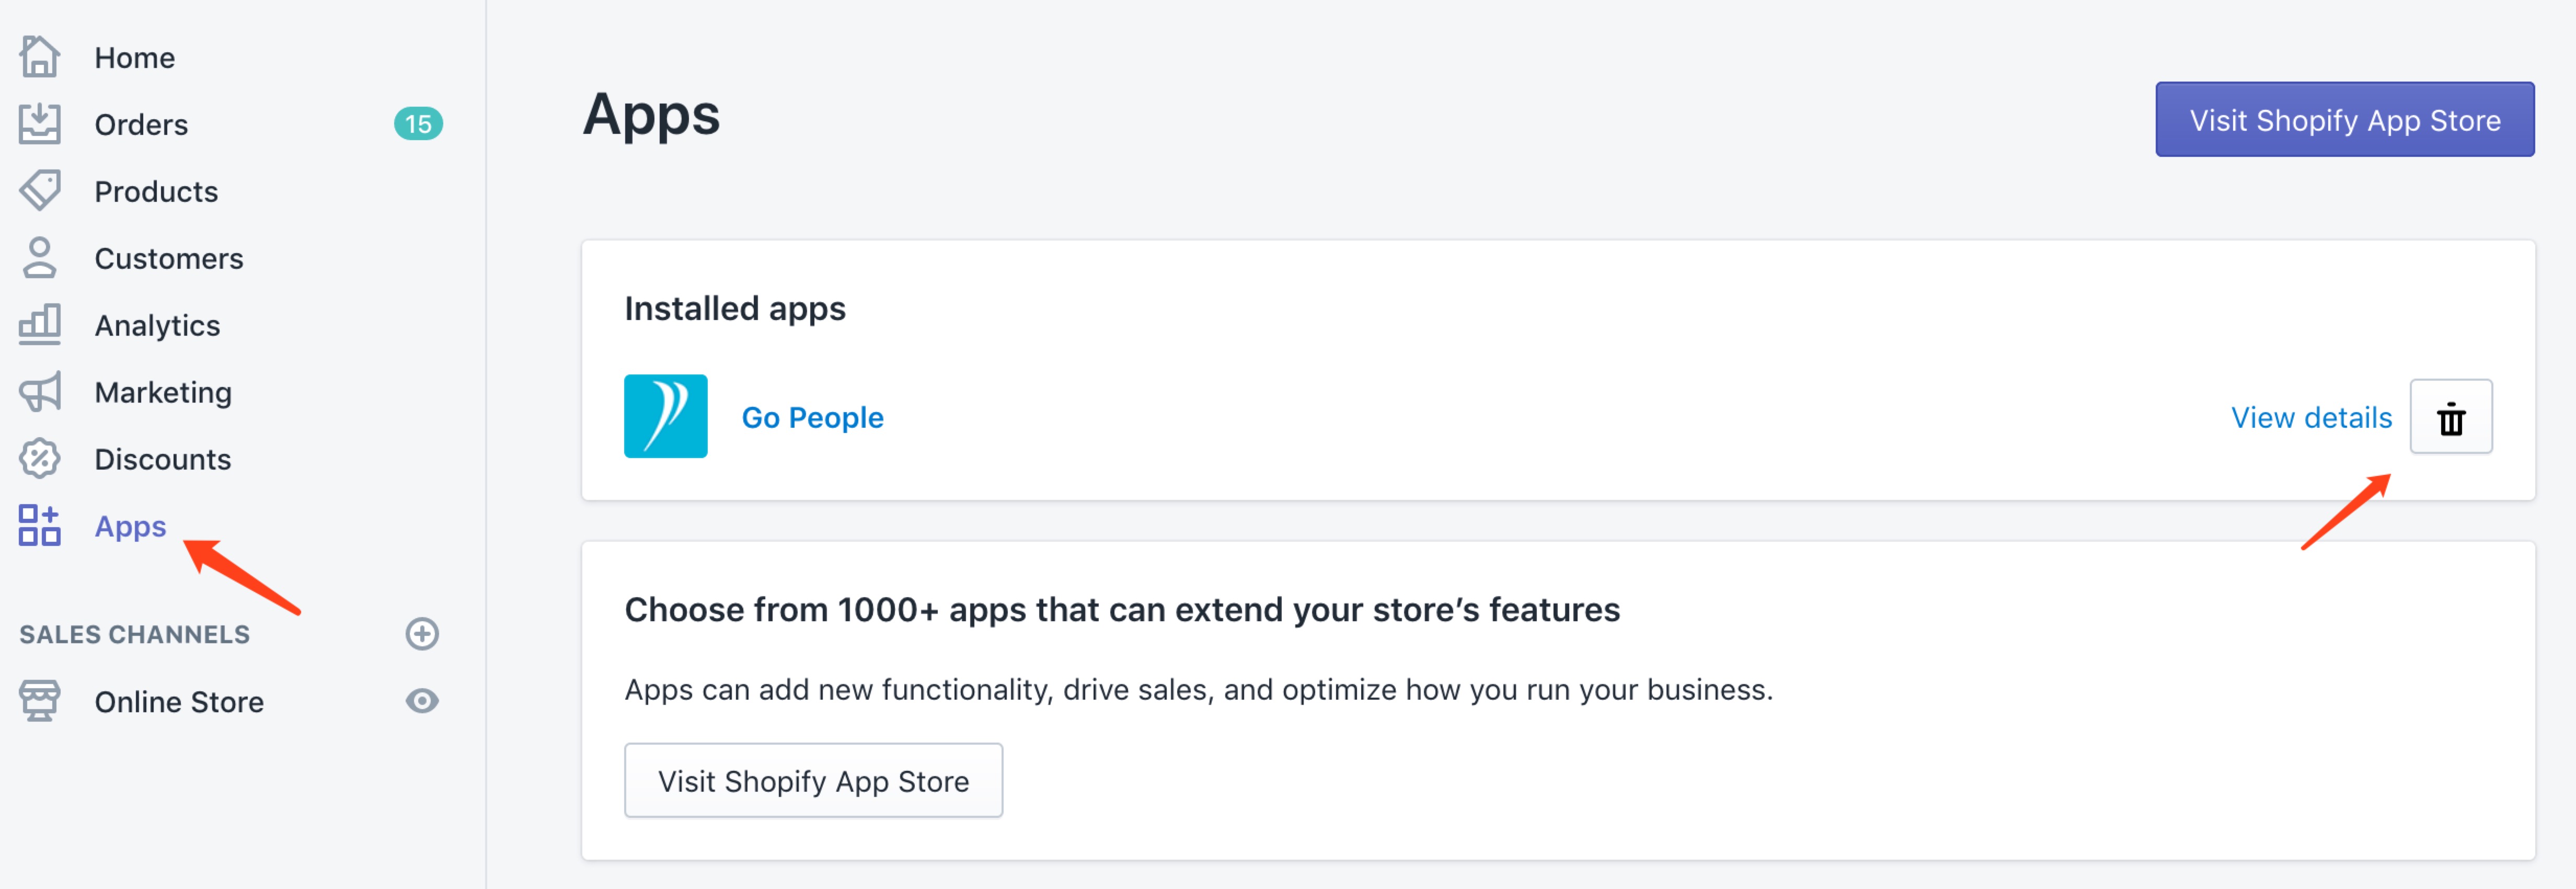Click the 15 orders count badge

coord(418,124)
